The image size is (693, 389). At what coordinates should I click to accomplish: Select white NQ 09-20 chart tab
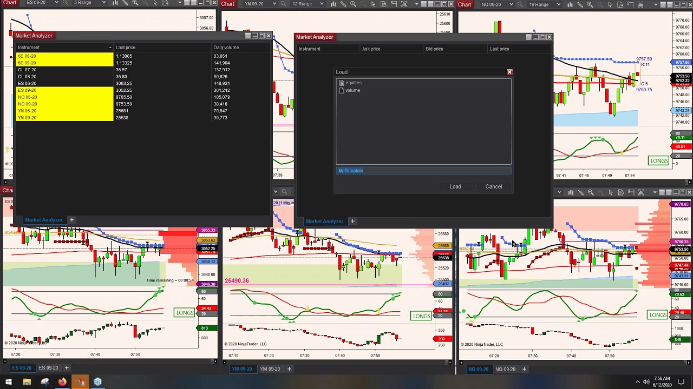pyautogui.click(x=505, y=369)
